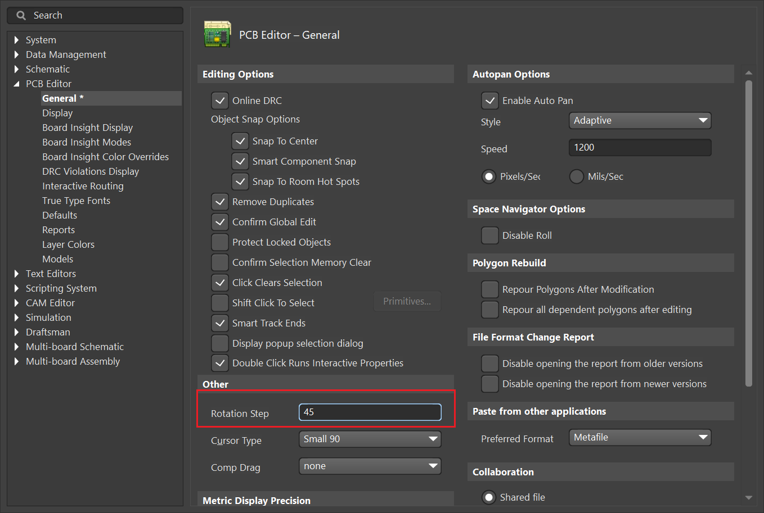Enable Protect Locked Objects
The image size is (764, 513).
(x=219, y=242)
